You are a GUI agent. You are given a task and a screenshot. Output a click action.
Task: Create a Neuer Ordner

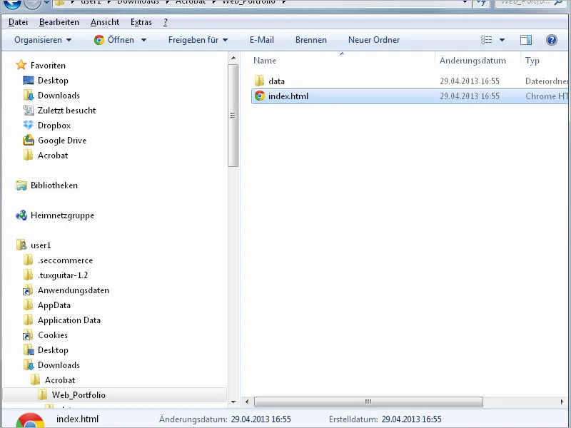tap(374, 40)
